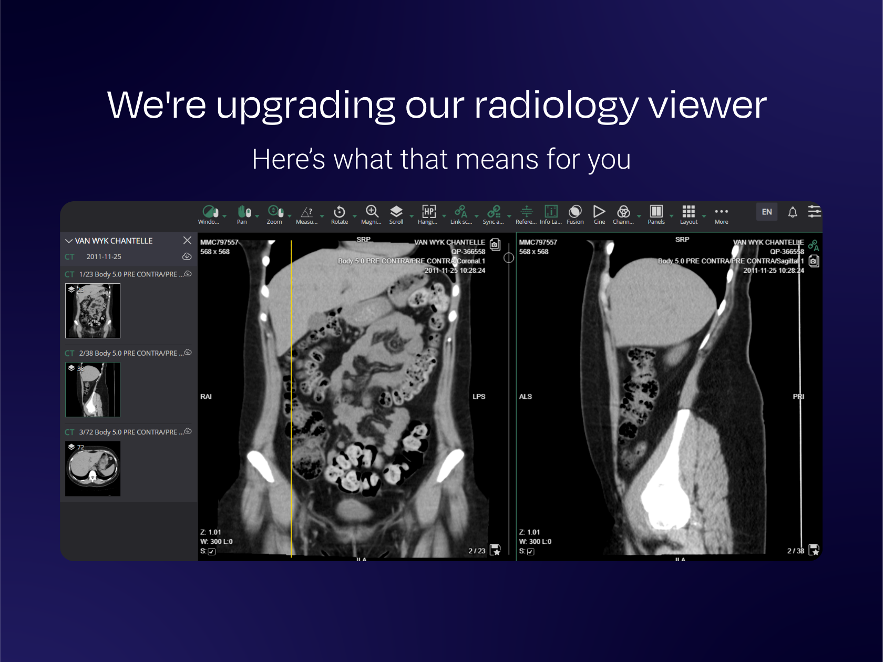This screenshot has height=662, width=883.
Task: Toggle Info Labels on the viewports
Action: pos(550,212)
